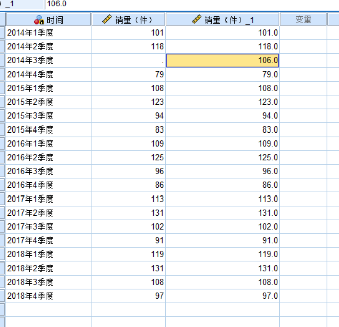
Task: Select sales value 86 for 2016年4季度
Action: pos(129,185)
